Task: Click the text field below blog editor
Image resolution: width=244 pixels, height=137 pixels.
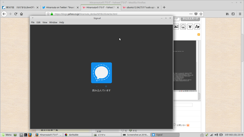Action: pos(183,105)
